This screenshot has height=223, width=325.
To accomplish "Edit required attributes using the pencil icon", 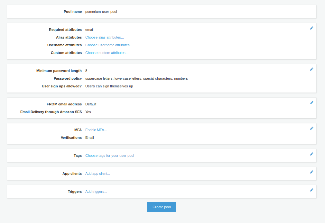I will (x=311, y=28).
